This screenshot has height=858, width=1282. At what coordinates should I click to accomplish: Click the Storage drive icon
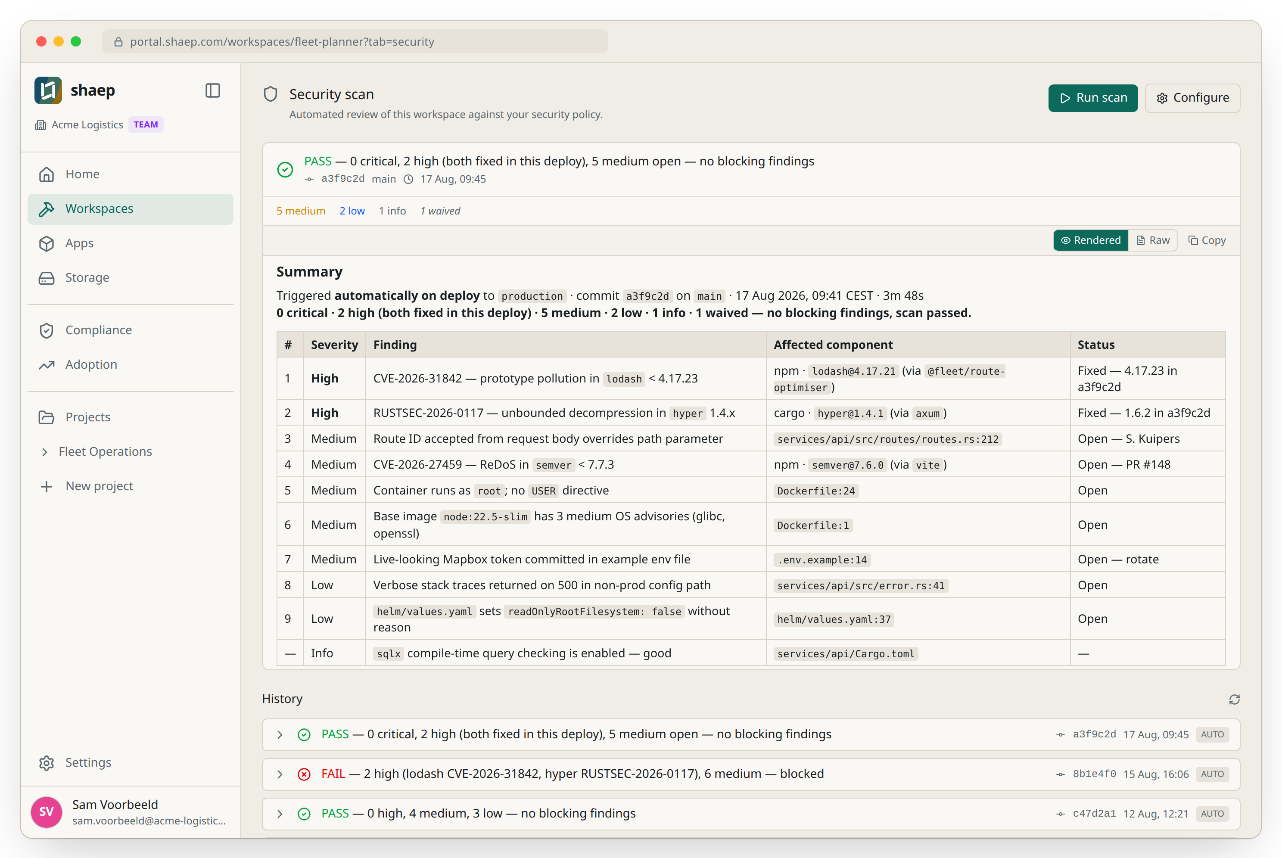[47, 277]
